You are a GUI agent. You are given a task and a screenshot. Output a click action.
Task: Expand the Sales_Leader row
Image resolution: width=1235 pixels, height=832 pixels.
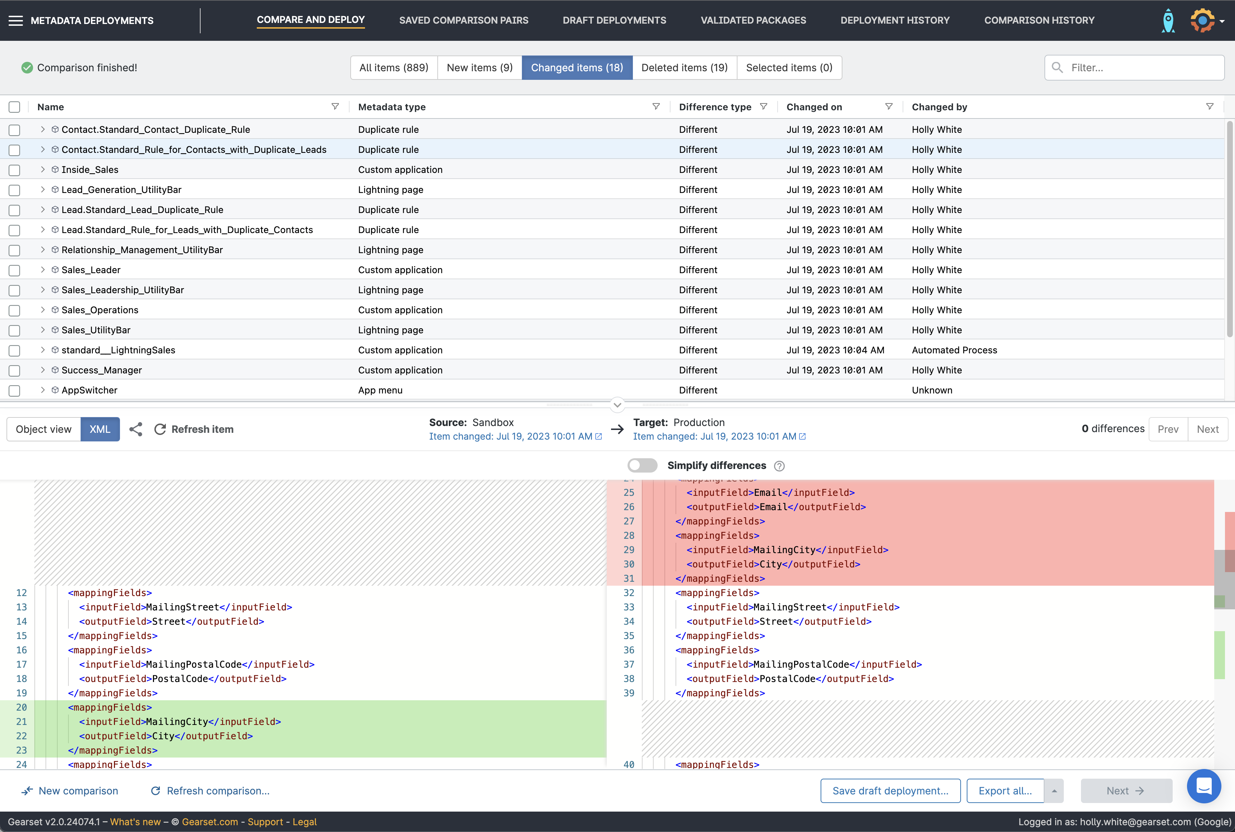point(43,270)
